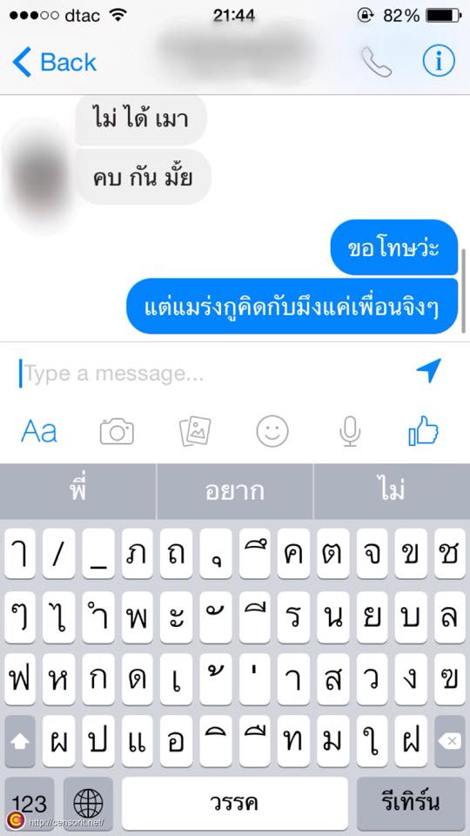Open conversation info icon

(x=439, y=61)
